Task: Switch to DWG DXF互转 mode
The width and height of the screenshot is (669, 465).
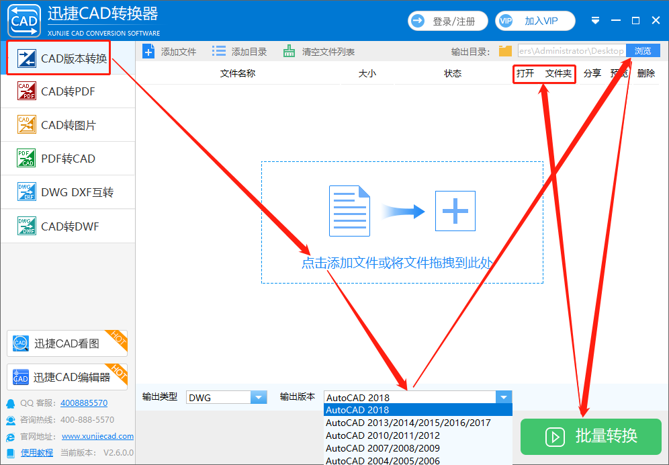Action: coord(68,192)
